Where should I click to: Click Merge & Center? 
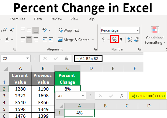click(73, 40)
